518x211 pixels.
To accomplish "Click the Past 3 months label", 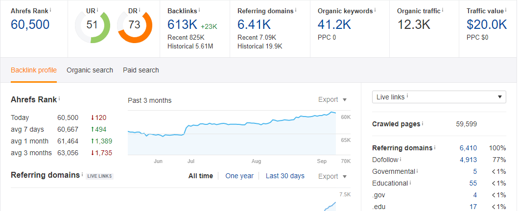I will [x=150, y=100].
